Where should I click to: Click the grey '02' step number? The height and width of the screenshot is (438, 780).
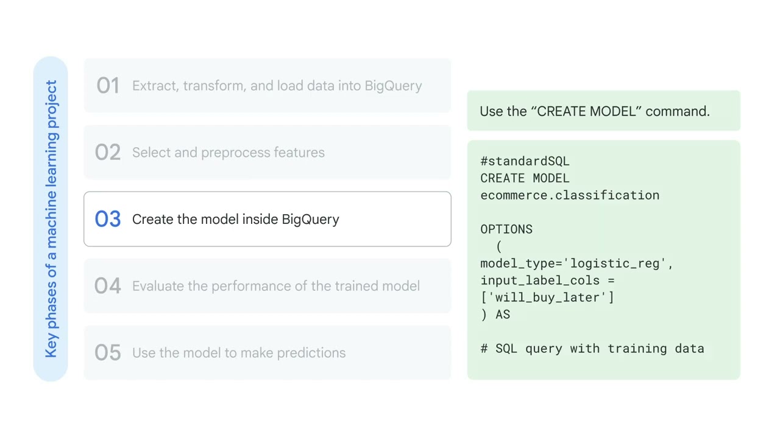point(108,153)
